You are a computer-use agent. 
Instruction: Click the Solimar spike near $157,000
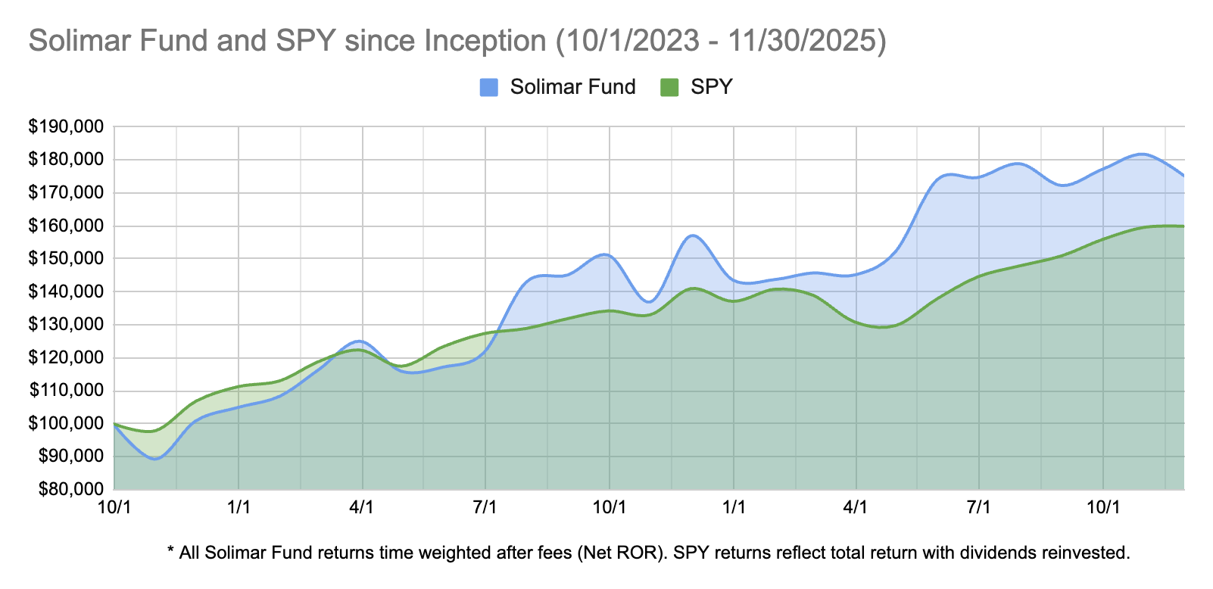click(694, 235)
